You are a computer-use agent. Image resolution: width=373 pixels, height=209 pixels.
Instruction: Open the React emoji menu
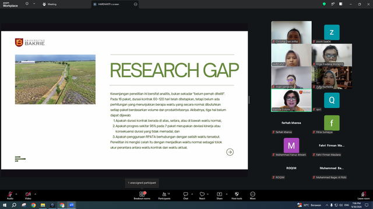[x=202, y=196]
